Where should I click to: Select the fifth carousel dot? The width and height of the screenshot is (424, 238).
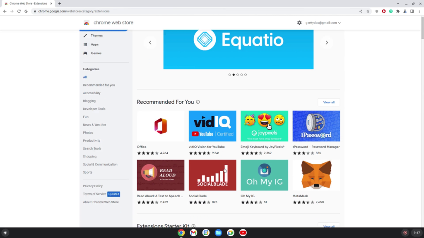(x=246, y=75)
